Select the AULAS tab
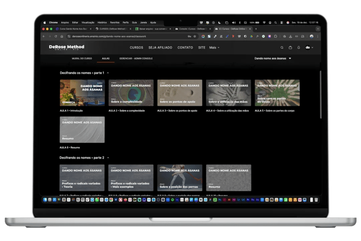 tap(106, 58)
